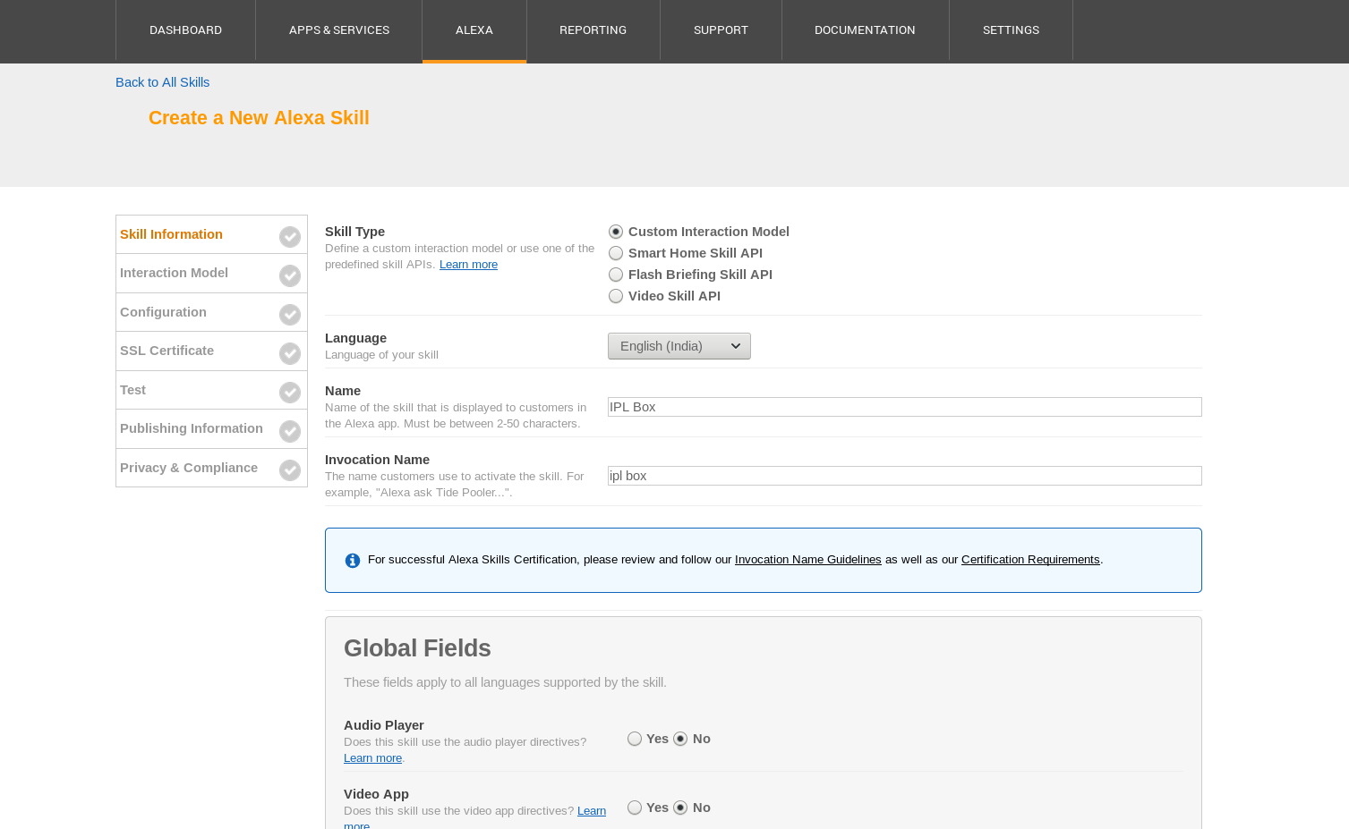Click the Global Fields heading
This screenshot has width=1349, height=829.
click(417, 648)
